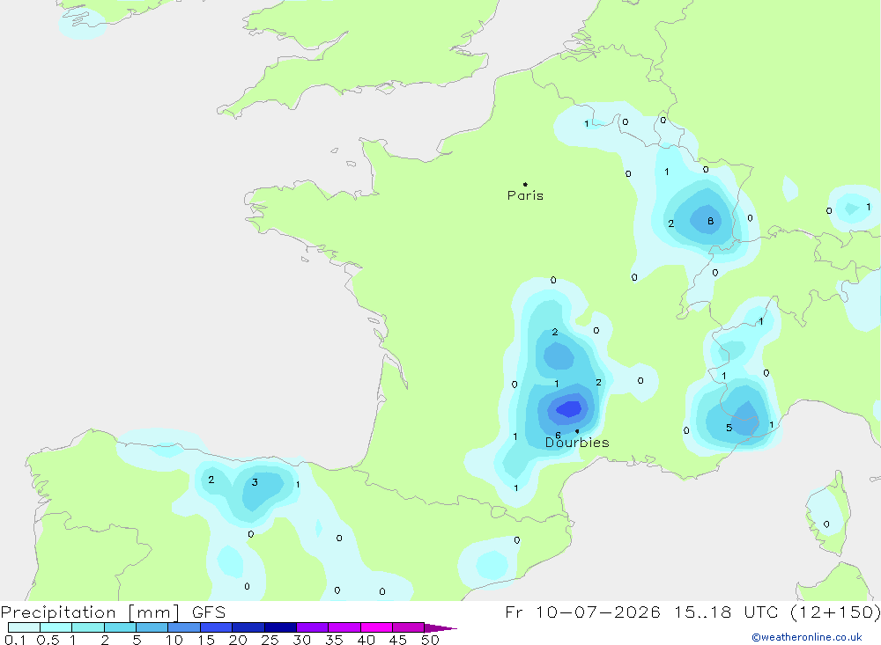Viewport: 881px width, 645px height.
Task: Pick the 25–30 mm navy legend swatch
Action: pos(280,627)
